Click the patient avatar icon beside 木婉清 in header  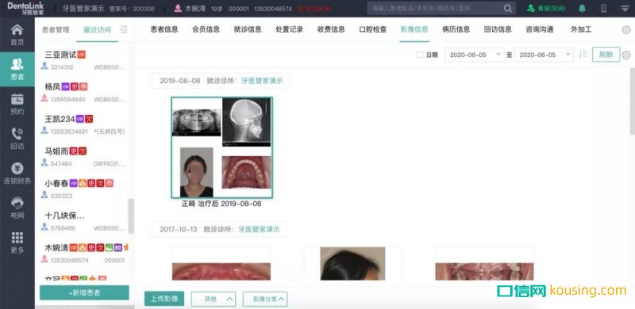tap(178, 9)
